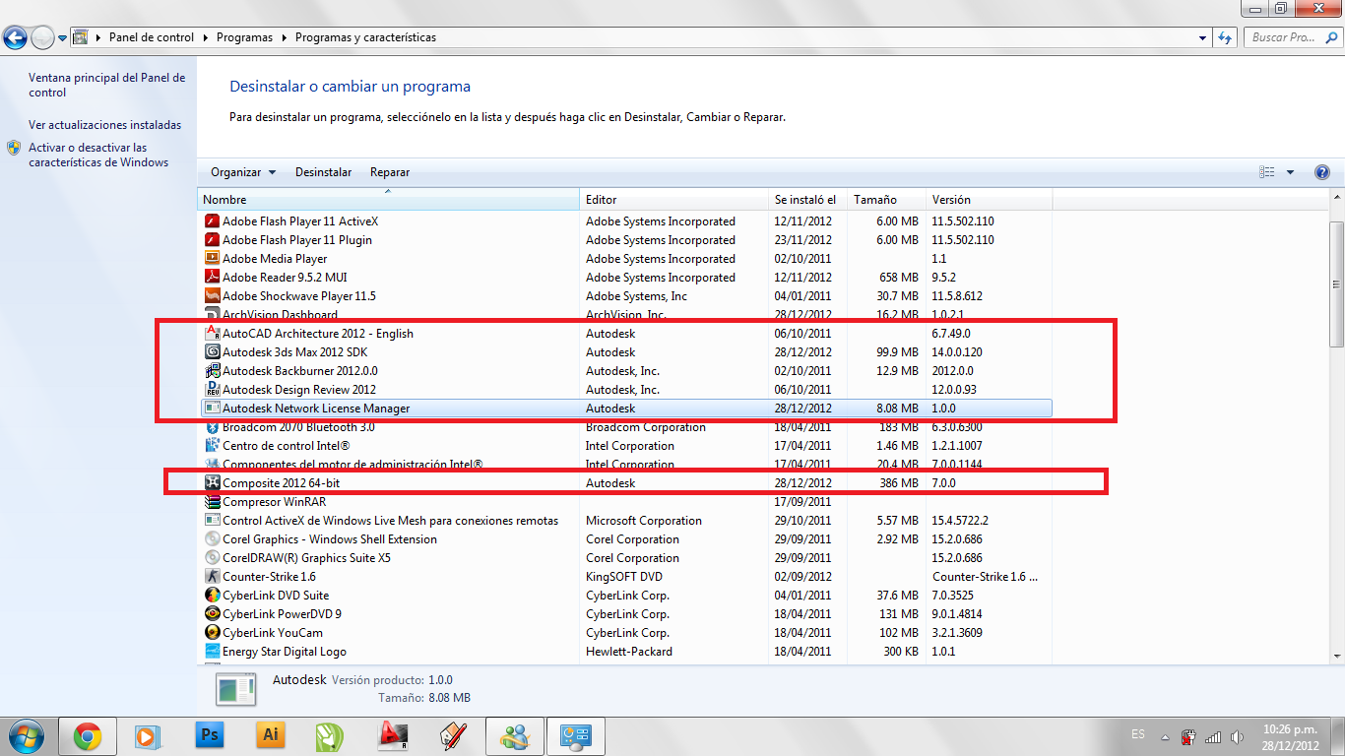
Task: Select the CyberLink YouCam icon
Action: coord(212,633)
